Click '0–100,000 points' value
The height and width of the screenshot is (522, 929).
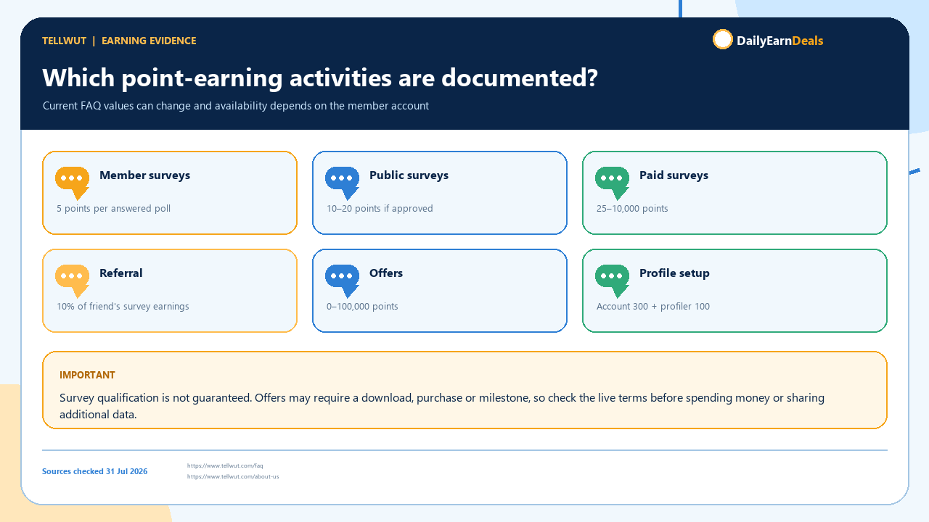pos(362,307)
